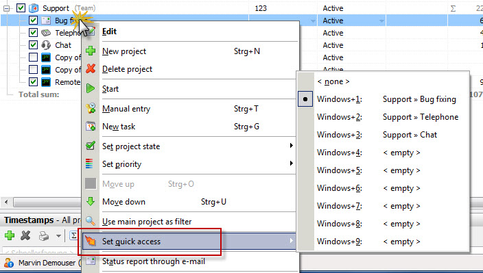Click the horizontal scrollbar left arrow

(x=6, y=202)
